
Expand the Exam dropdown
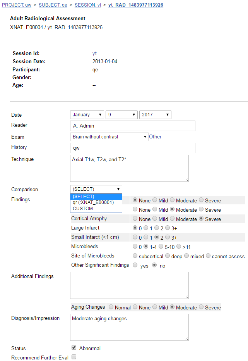109,137
